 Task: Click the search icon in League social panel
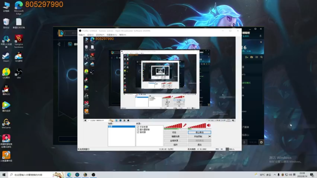262,57
